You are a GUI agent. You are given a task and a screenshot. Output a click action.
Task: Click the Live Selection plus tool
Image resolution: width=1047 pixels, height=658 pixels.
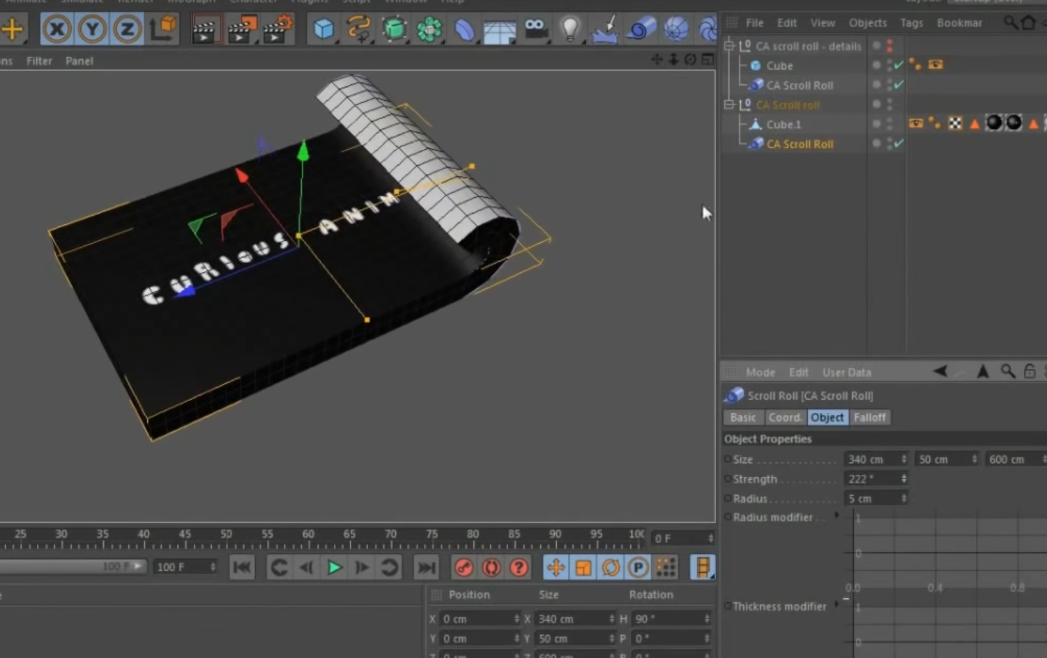pyautogui.click(x=12, y=29)
